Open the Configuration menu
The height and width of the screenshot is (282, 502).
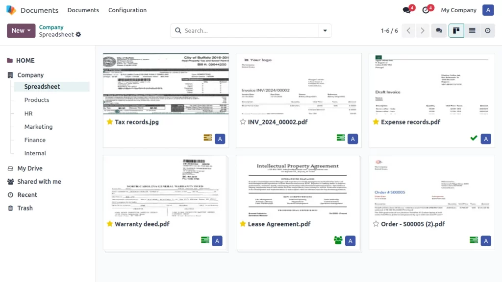[x=127, y=10]
